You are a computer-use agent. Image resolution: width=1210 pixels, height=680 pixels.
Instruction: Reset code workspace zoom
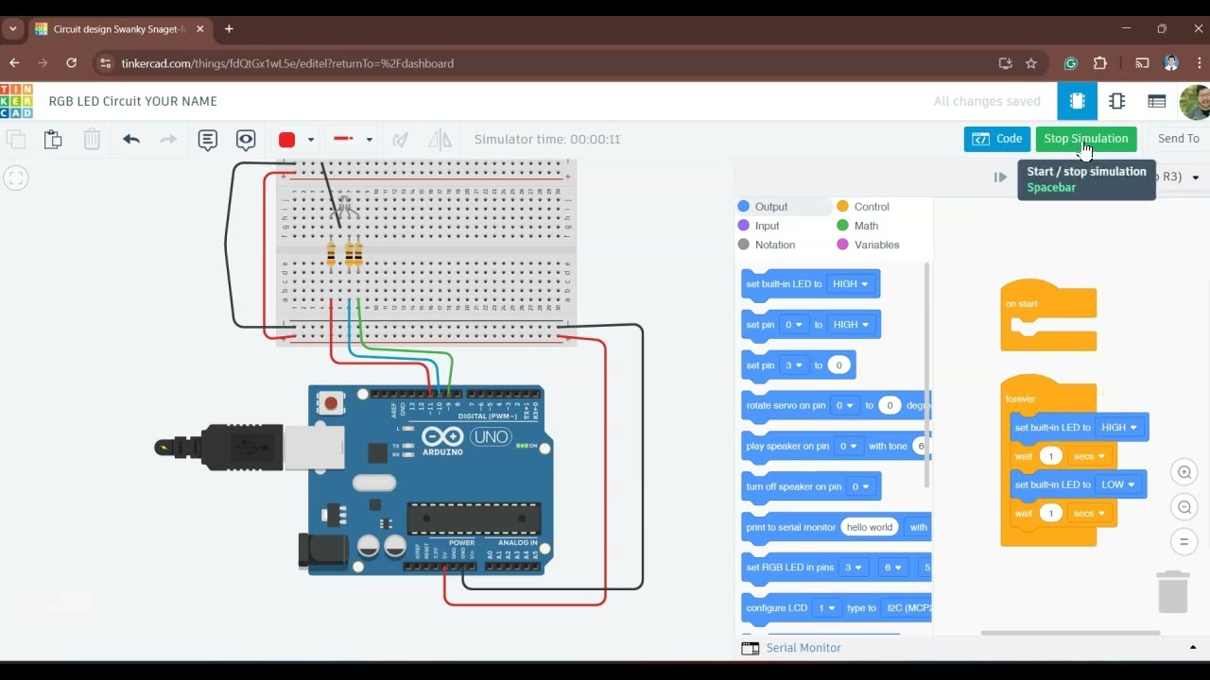(x=1184, y=542)
